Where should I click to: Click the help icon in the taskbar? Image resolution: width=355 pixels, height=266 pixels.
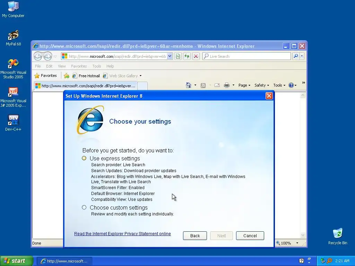[x=301, y=261]
